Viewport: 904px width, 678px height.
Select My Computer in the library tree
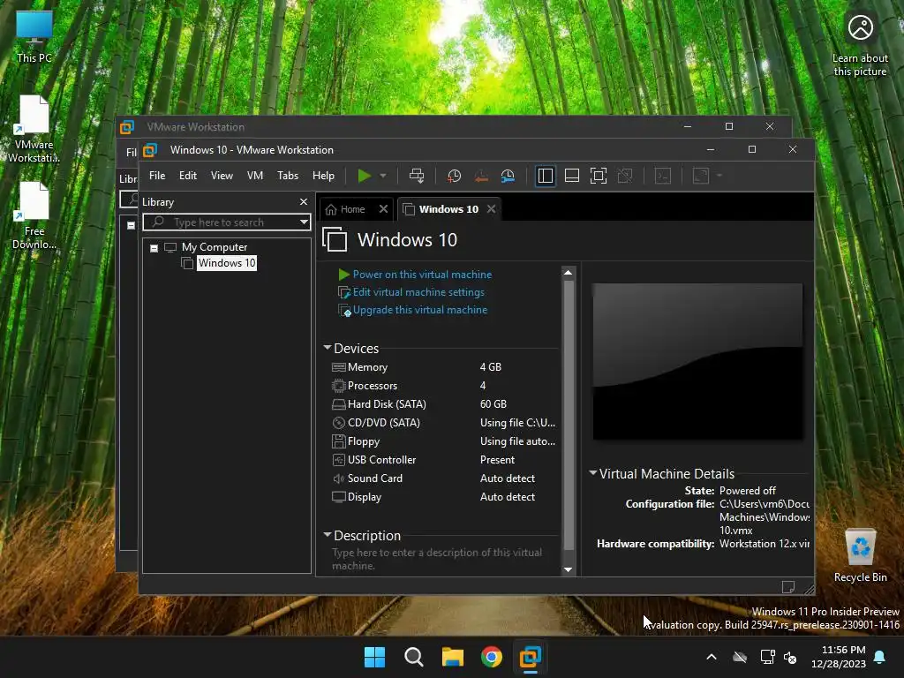click(x=215, y=247)
